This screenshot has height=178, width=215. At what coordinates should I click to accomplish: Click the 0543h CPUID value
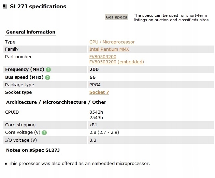click(x=96, y=112)
